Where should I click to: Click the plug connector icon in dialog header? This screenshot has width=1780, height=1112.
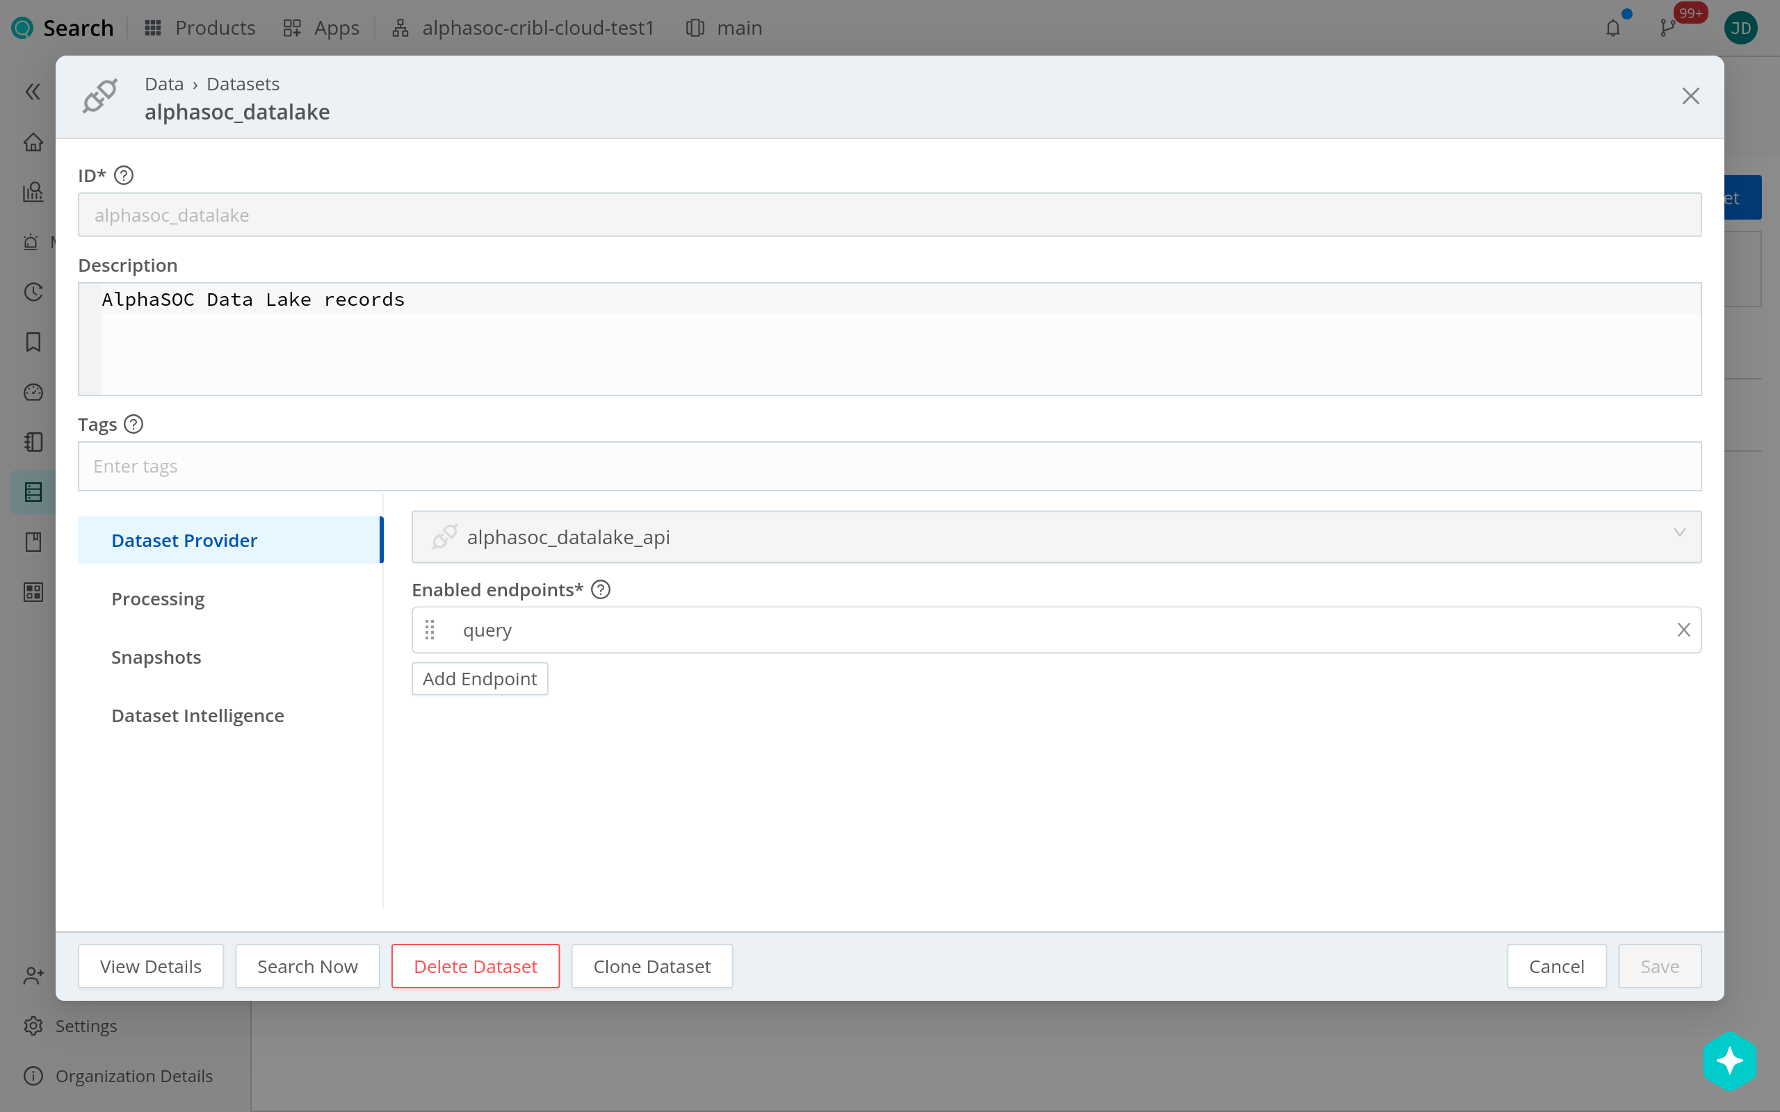100,97
